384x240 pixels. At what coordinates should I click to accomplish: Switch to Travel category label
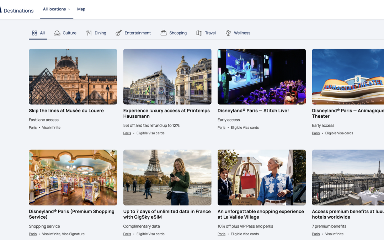click(x=210, y=33)
